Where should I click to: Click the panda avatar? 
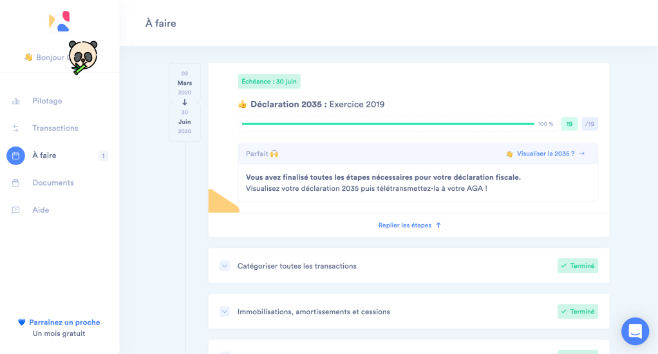pos(82,57)
